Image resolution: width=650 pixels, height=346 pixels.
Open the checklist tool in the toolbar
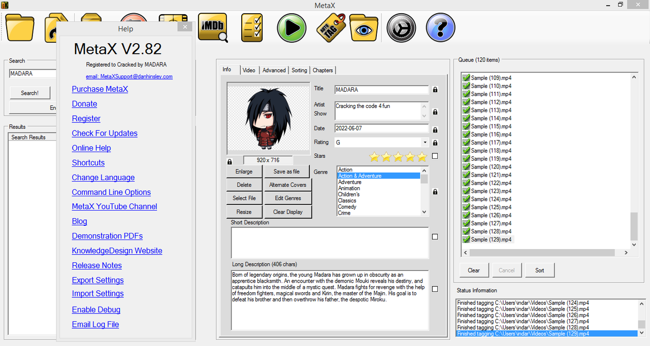coord(252,27)
